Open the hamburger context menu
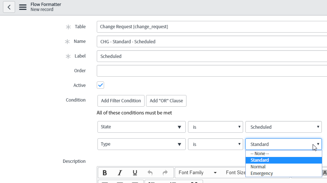327x183 pixels. 23,7
